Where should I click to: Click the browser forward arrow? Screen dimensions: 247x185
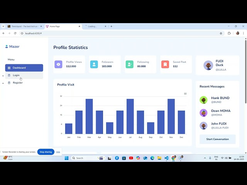[9, 34]
